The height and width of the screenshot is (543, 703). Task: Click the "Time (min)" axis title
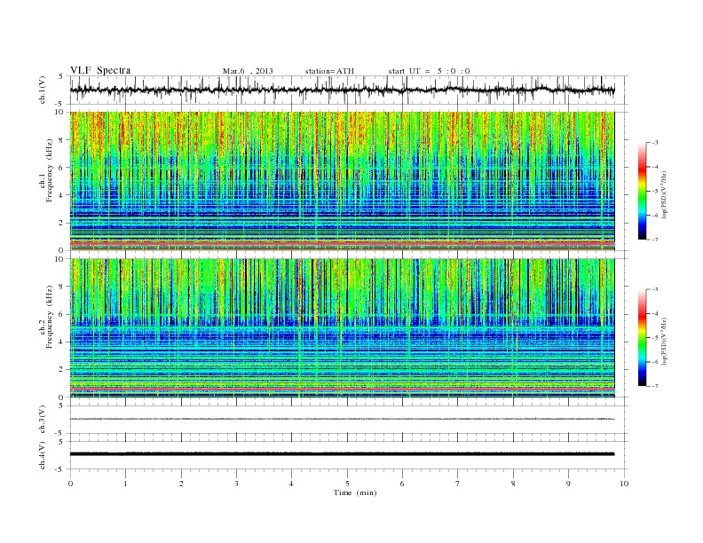[x=355, y=492]
